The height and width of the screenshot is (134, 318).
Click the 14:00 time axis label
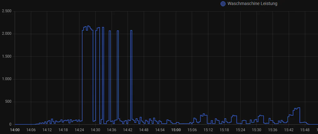tap(15, 130)
